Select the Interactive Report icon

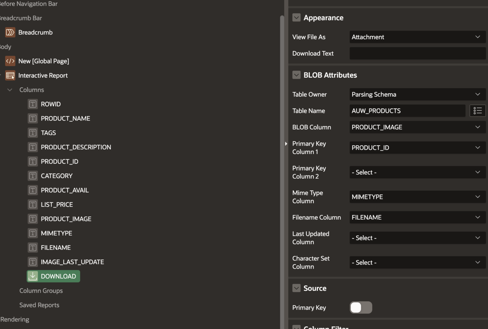click(10, 75)
